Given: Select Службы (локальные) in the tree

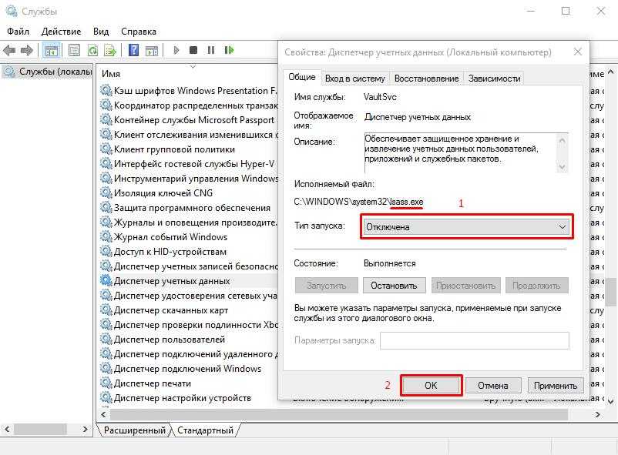Looking at the screenshot, I should click(48, 72).
